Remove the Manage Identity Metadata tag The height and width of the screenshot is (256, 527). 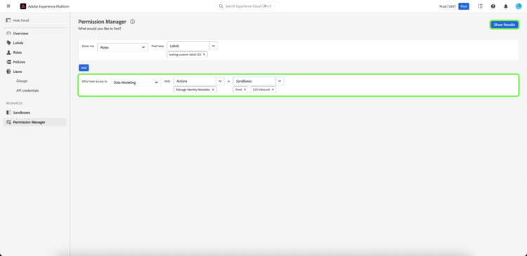click(x=213, y=90)
